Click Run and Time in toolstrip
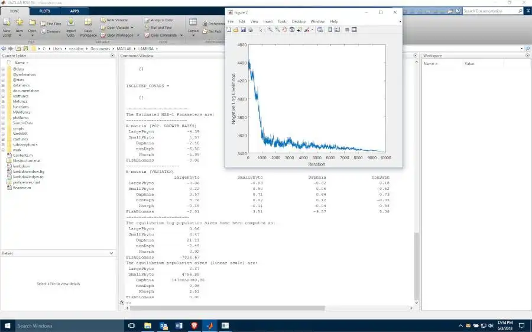 (x=158, y=28)
